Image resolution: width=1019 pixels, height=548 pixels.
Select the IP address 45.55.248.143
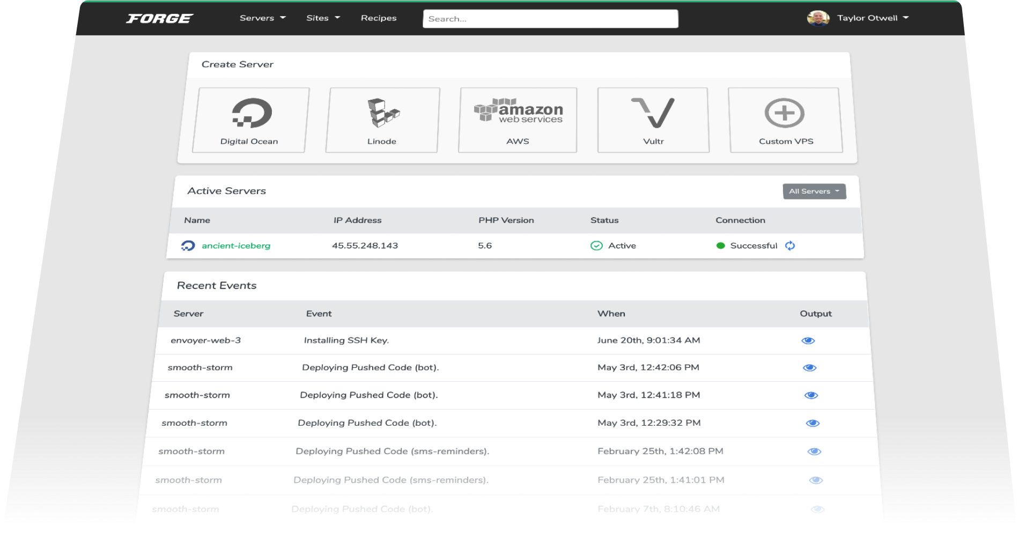365,246
